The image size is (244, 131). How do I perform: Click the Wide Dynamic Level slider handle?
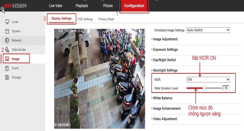(x=204, y=88)
